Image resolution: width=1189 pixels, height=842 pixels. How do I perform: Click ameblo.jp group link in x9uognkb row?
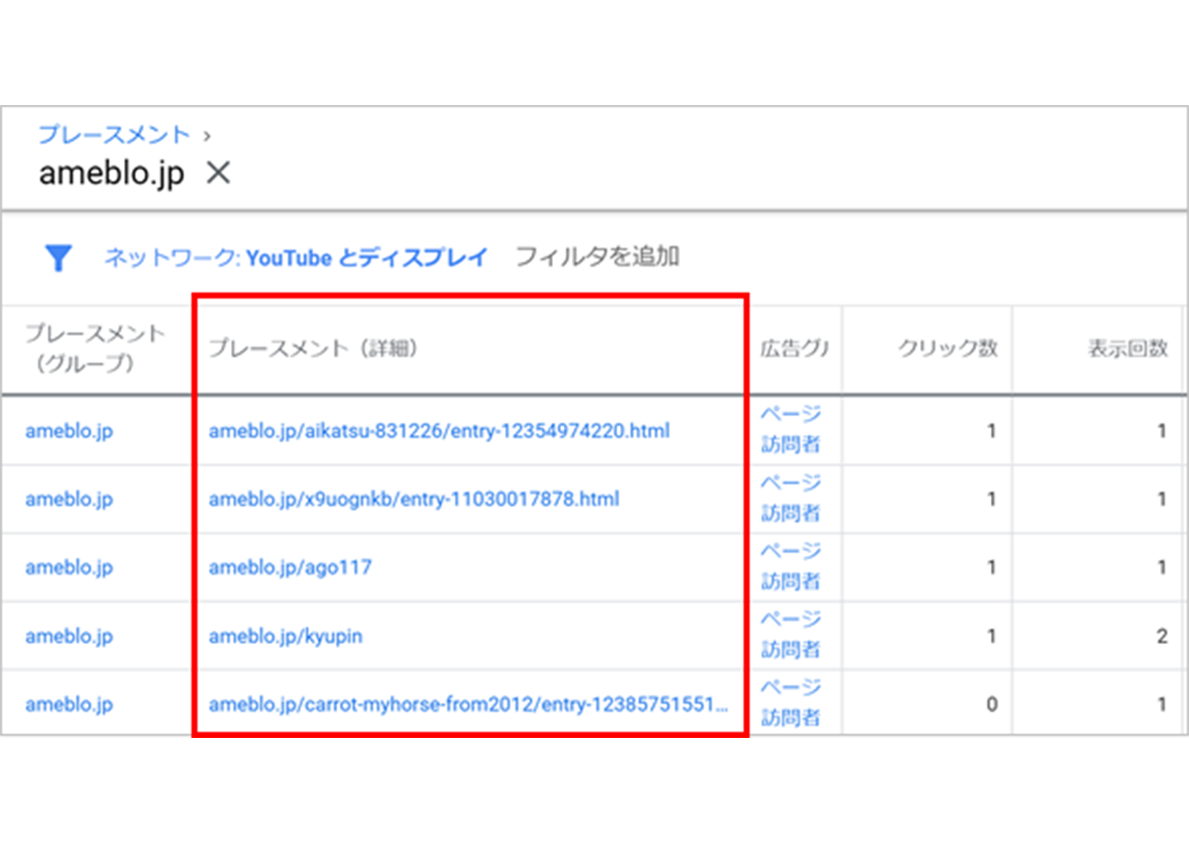tap(69, 499)
